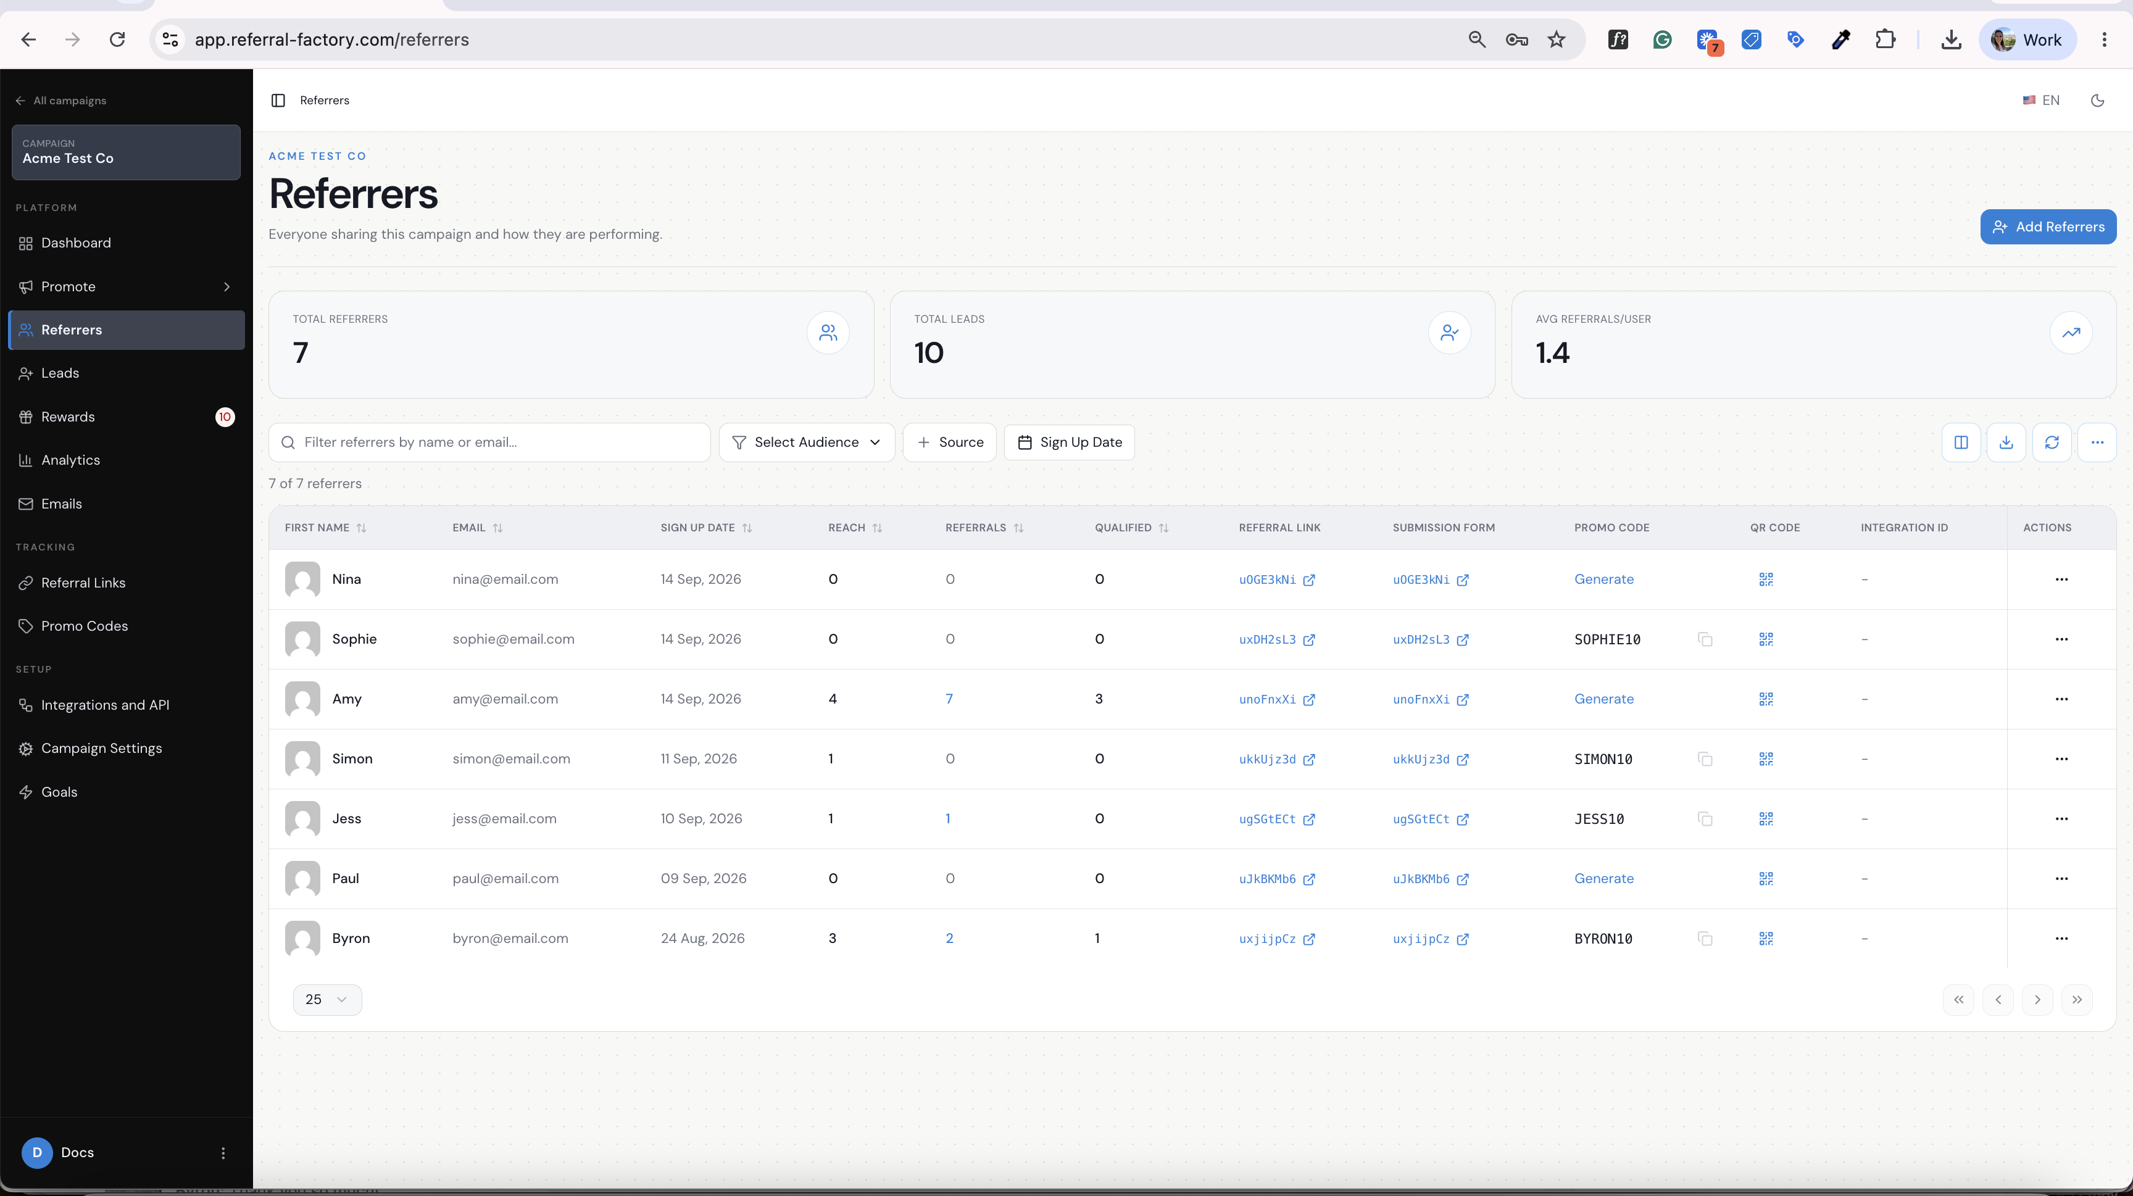
Task: Navigate to Leads in the sidebar
Action: click(x=126, y=373)
